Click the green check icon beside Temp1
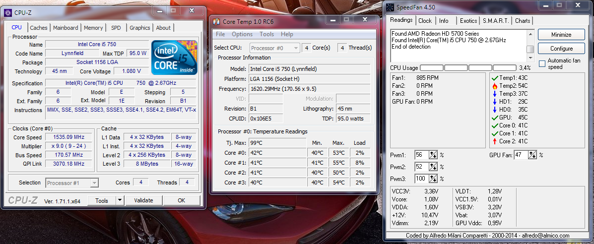The image size is (594, 244). coord(494,78)
